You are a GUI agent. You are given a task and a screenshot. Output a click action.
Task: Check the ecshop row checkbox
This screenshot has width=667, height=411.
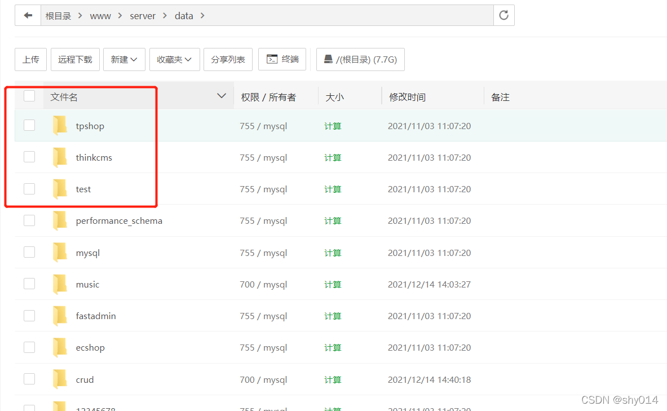pos(29,347)
